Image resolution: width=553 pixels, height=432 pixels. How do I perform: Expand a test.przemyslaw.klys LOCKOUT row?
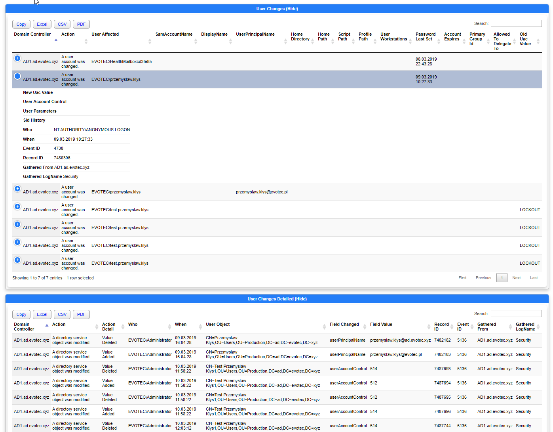(x=17, y=206)
